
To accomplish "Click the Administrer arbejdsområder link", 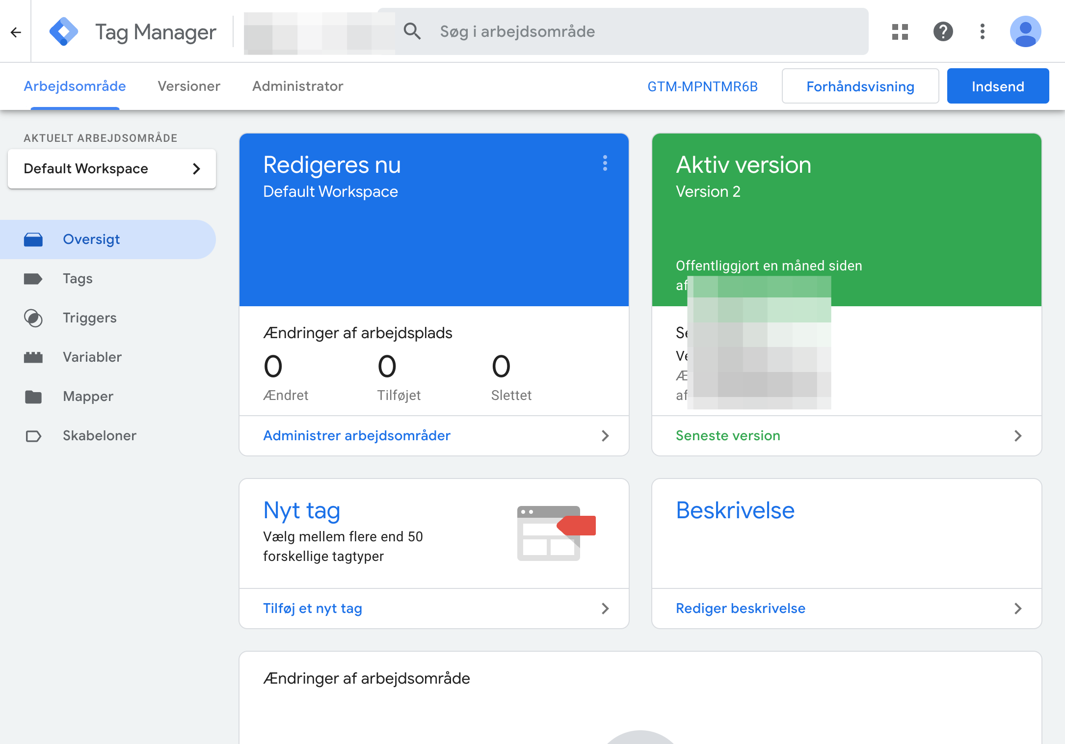I will (357, 436).
